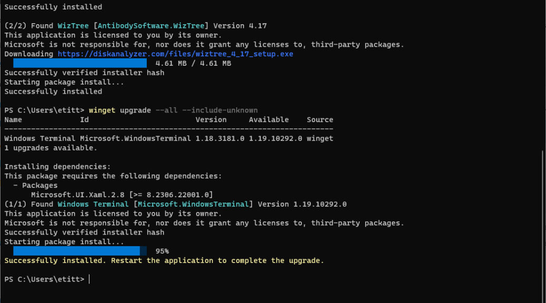Click the 'Source' column header
546x303 pixels.
point(320,120)
